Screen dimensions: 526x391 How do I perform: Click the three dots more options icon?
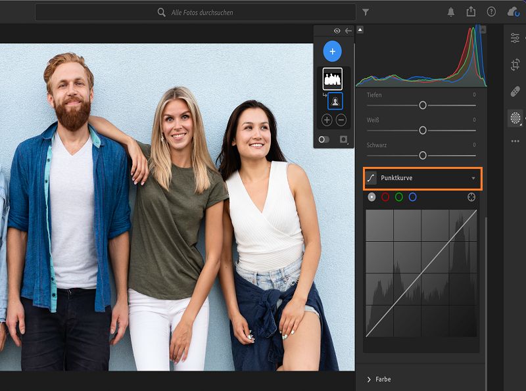point(515,141)
